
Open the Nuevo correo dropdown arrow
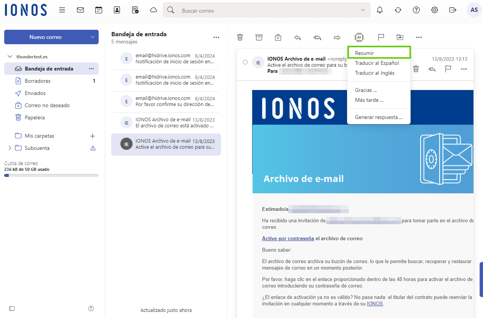click(93, 37)
